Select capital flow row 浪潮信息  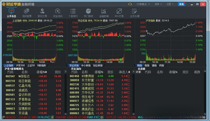coord(100,101)
